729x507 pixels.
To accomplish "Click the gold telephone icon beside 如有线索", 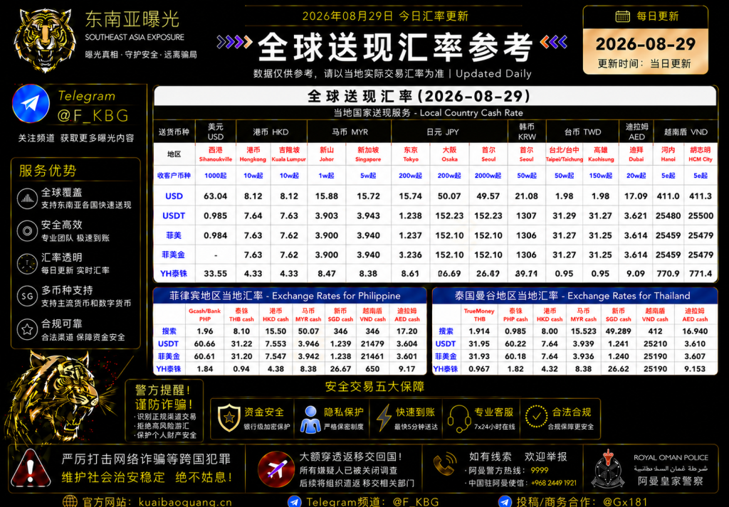I will (x=444, y=465).
